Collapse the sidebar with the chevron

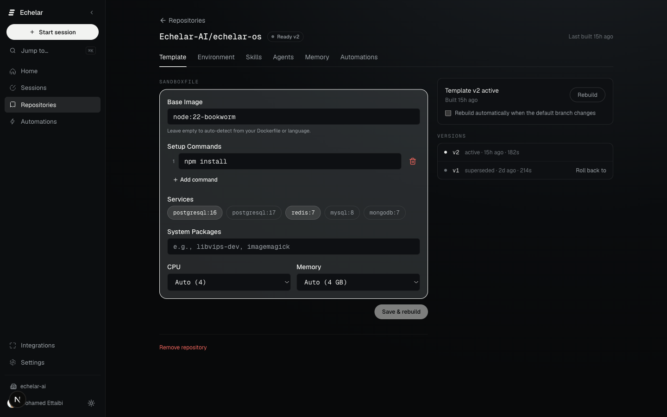click(92, 13)
